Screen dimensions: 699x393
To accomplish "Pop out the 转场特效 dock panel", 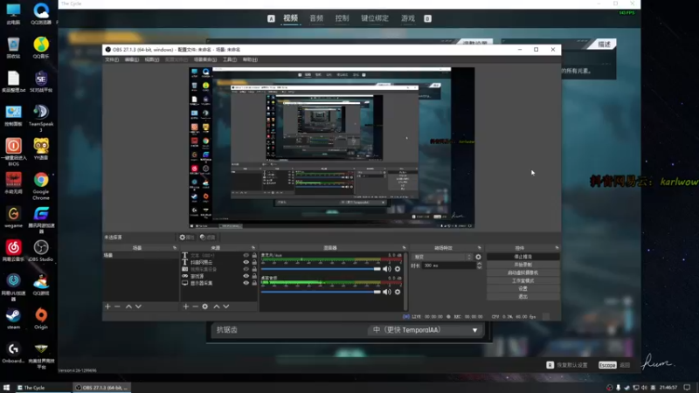I will click(479, 248).
